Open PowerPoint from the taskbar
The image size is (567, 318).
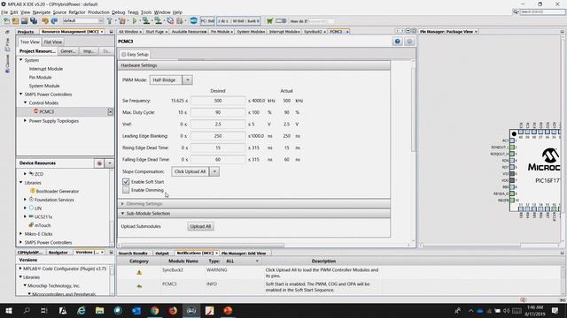click(228, 310)
